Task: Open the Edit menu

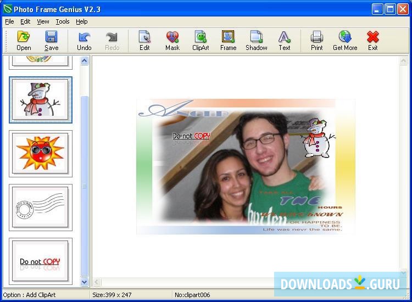Action: coord(25,21)
